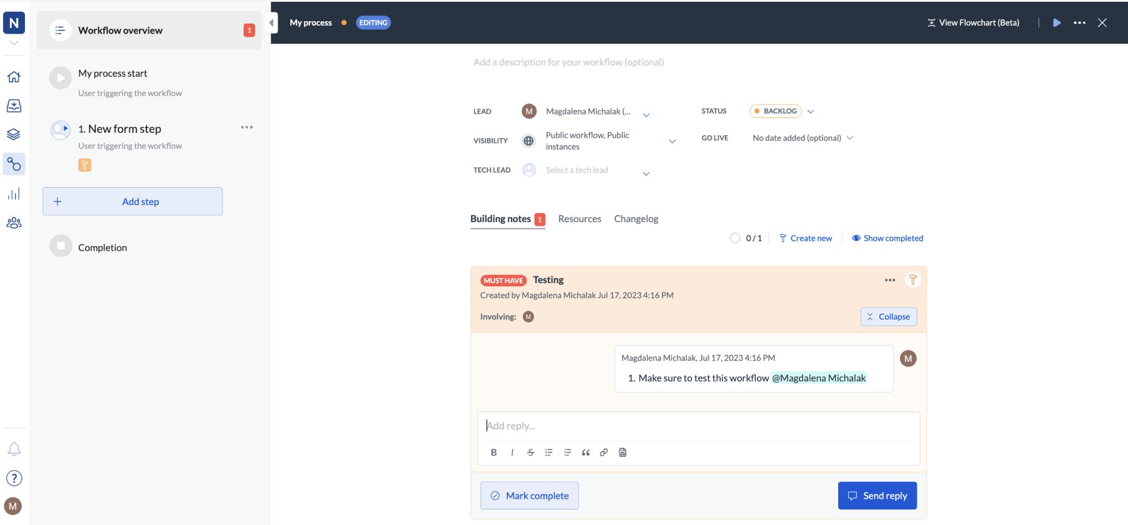The image size is (1128, 525).
Task: Click the Add step button
Action: (133, 201)
